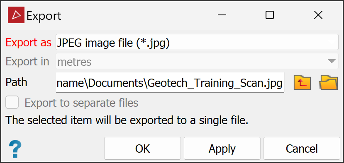344x163 pixels.
Task: Open the help question mark icon
Action: click(x=15, y=149)
